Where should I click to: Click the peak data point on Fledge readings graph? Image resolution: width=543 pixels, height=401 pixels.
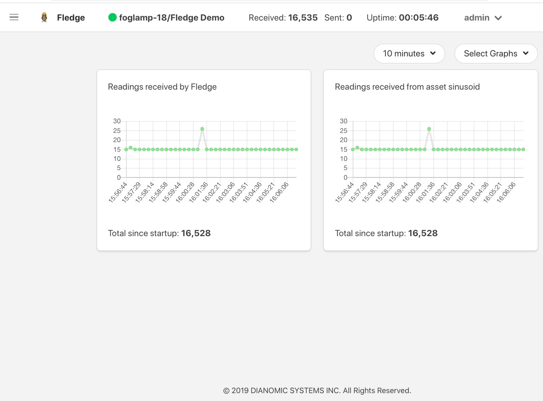pos(202,128)
